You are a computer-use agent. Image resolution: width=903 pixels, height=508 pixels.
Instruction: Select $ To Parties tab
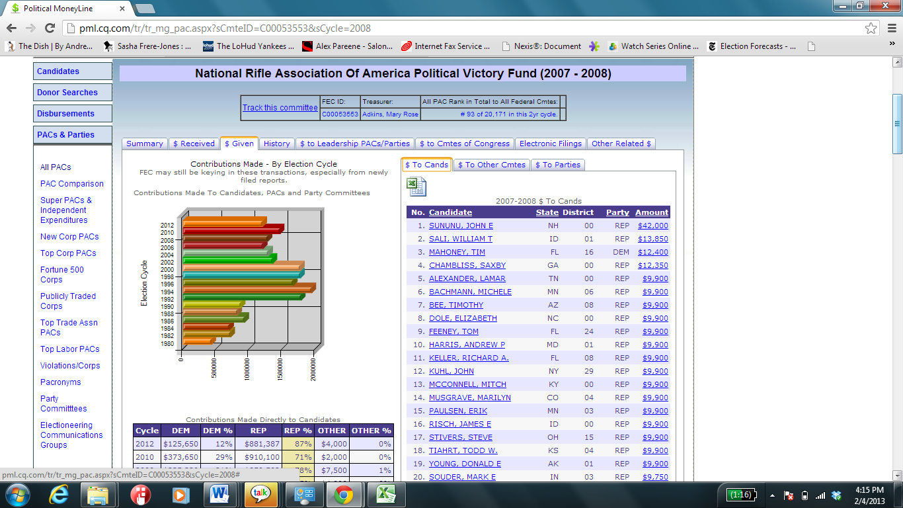click(558, 165)
